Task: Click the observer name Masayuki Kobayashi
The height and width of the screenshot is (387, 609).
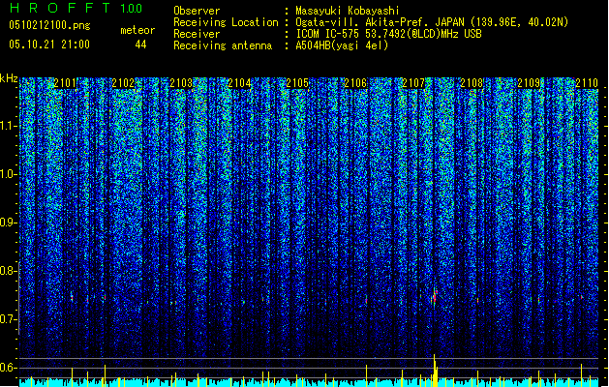Action: pyautogui.click(x=348, y=11)
